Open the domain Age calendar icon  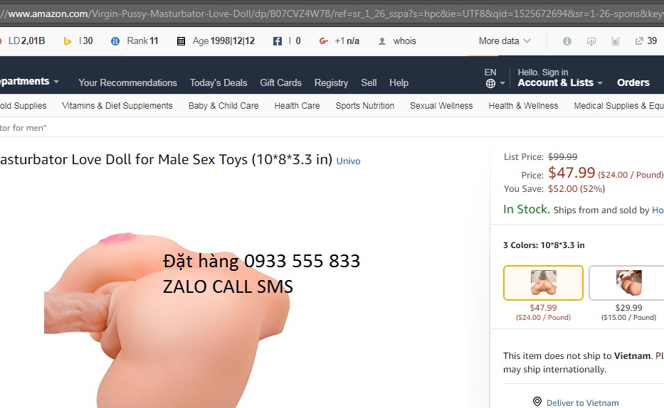tap(181, 41)
